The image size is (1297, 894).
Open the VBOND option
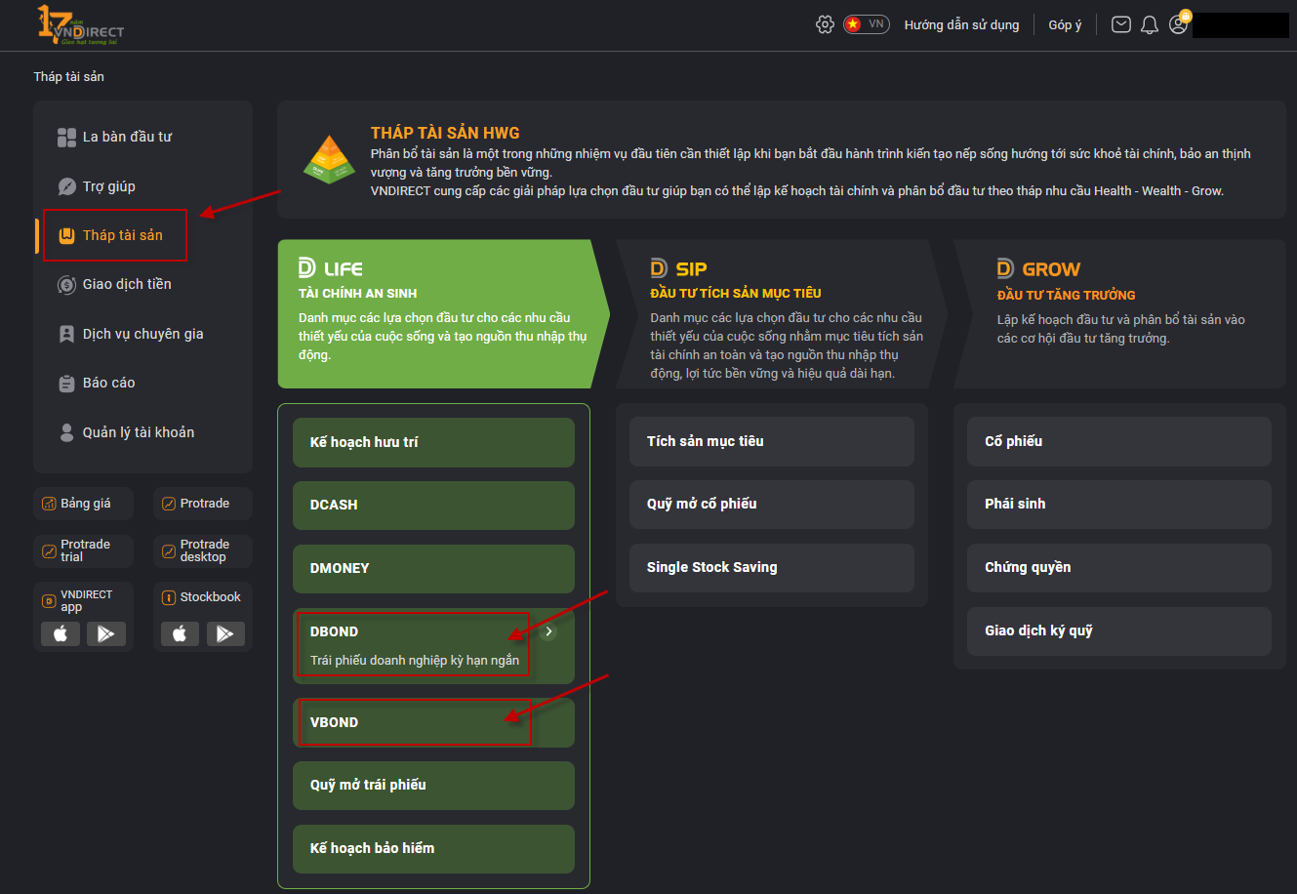[433, 722]
